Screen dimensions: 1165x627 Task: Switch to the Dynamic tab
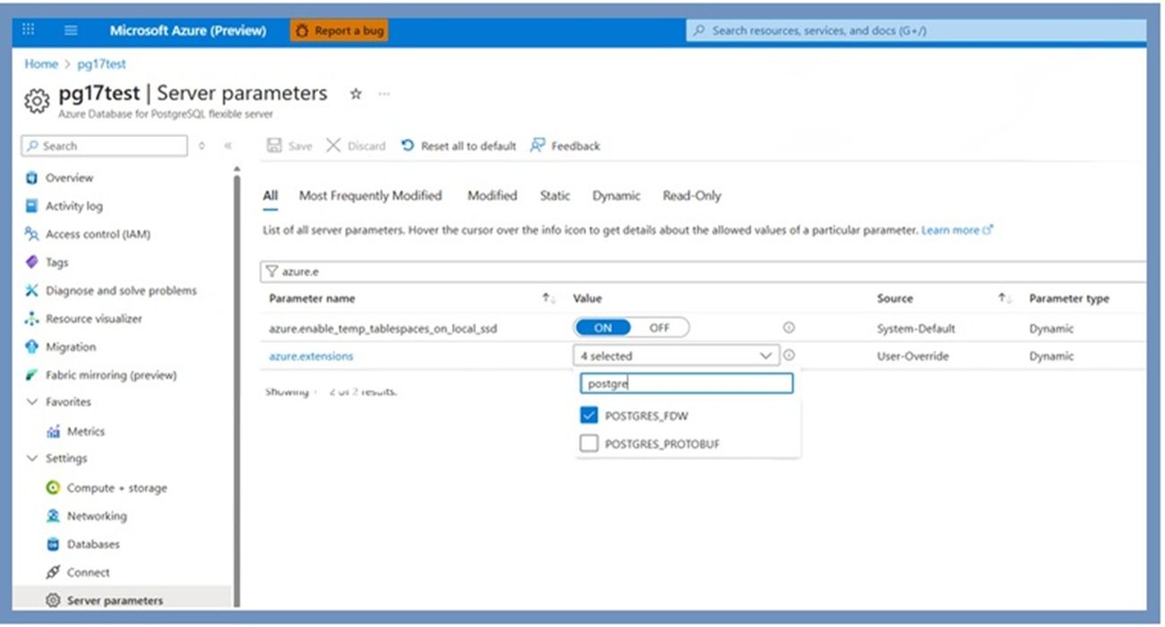(617, 195)
